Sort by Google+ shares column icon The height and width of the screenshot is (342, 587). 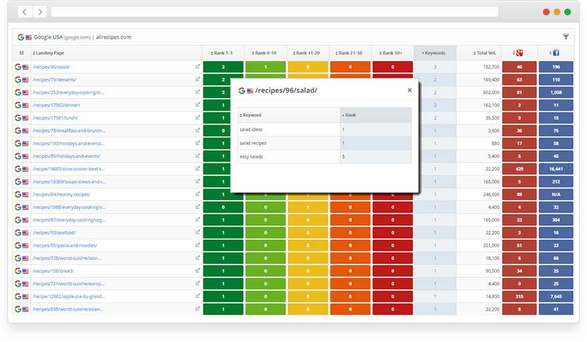pyautogui.click(x=520, y=53)
